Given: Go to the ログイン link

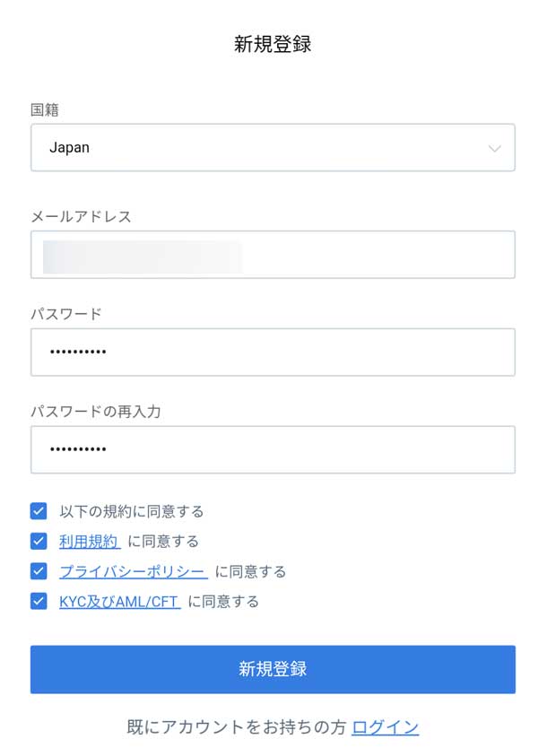Looking at the screenshot, I should point(385,727).
